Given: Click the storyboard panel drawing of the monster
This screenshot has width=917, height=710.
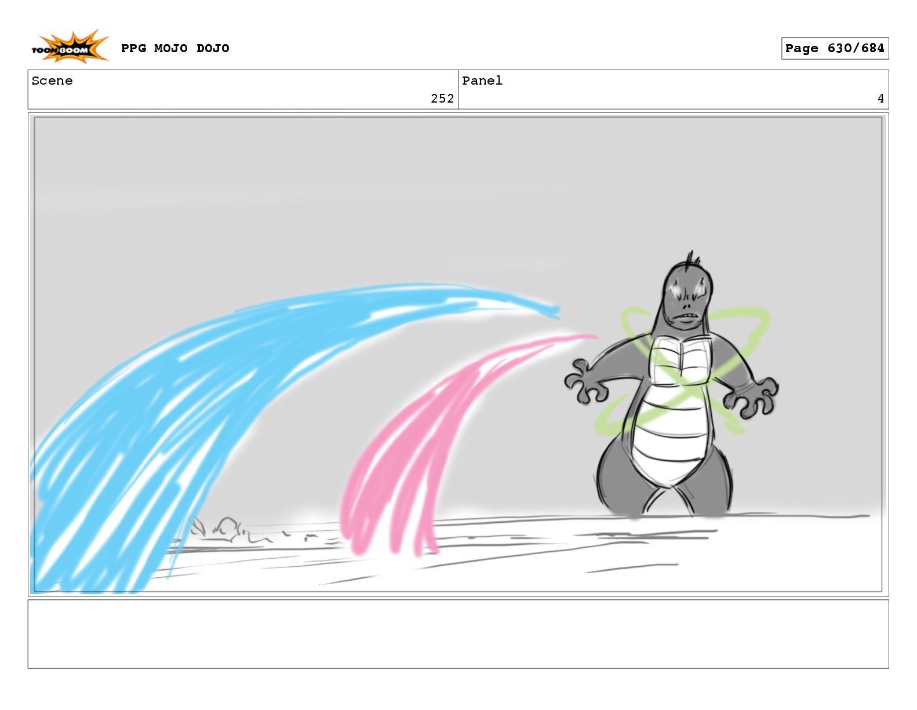Looking at the screenshot, I should point(458,355).
